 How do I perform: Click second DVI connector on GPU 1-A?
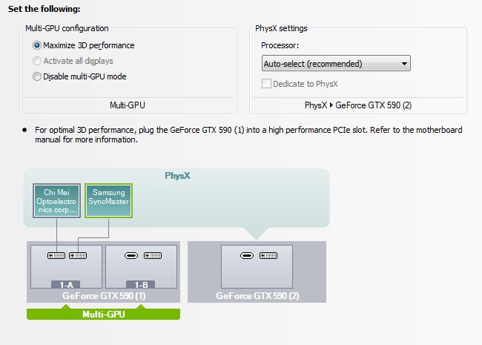(x=78, y=255)
